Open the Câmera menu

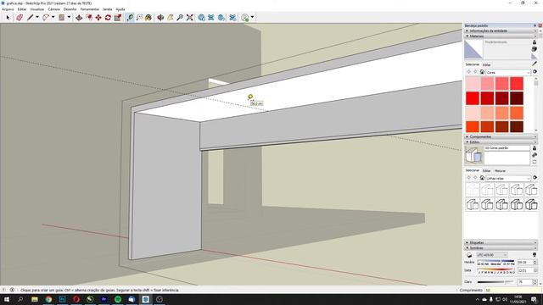click(x=53, y=9)
